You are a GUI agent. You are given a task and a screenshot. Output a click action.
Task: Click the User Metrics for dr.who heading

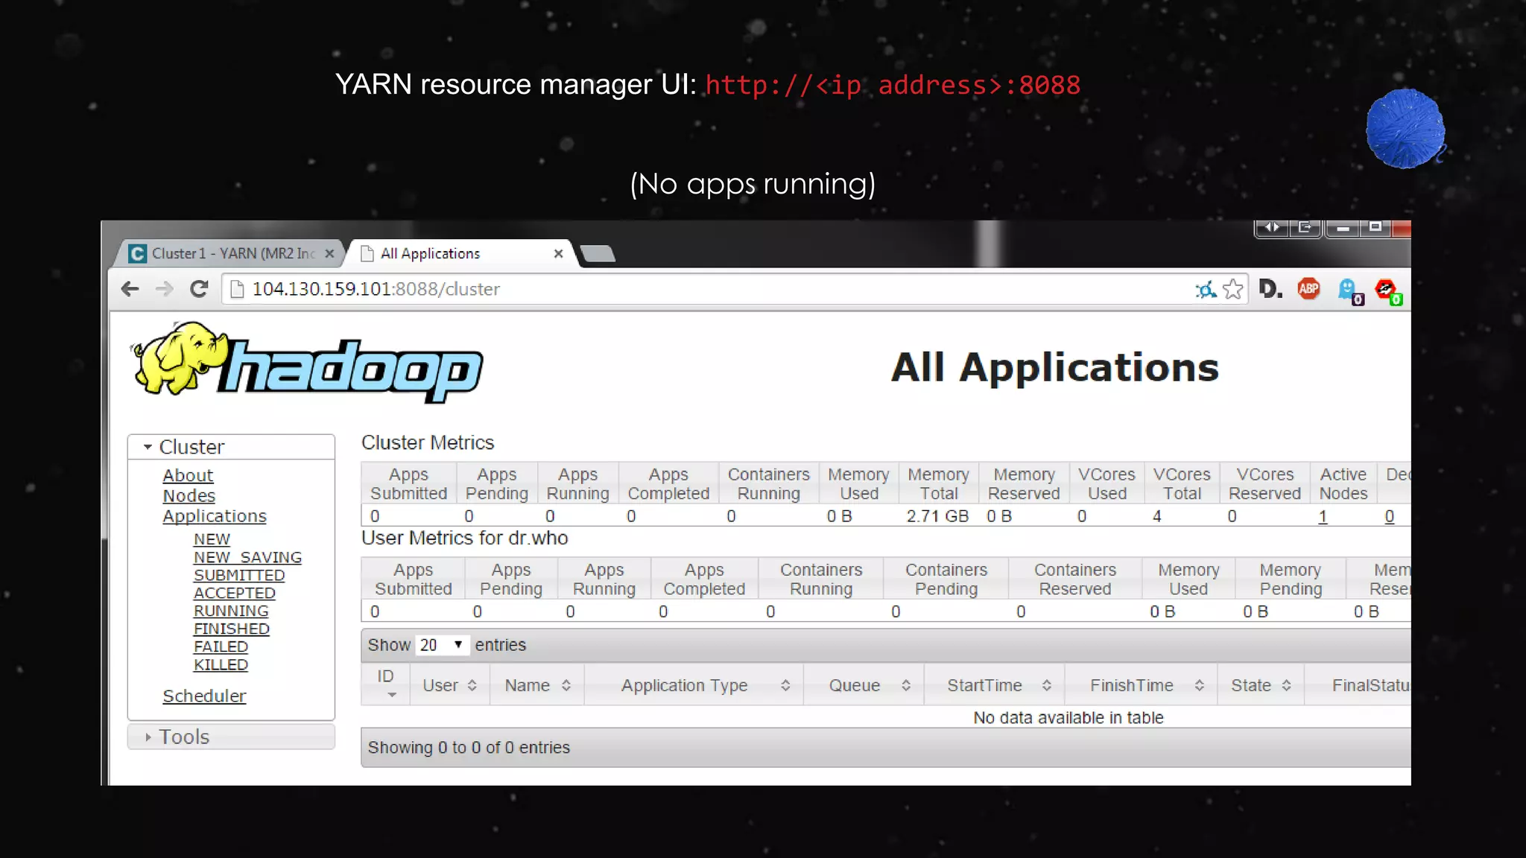click(x=465, y=538)
